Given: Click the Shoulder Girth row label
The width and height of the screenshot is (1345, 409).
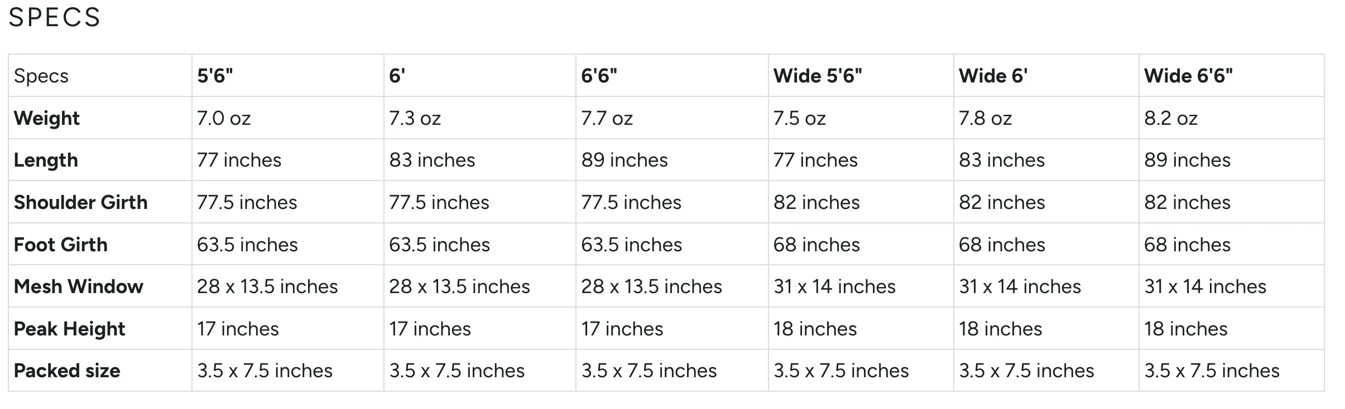Looking at the screenshot, I should (81, 202).
